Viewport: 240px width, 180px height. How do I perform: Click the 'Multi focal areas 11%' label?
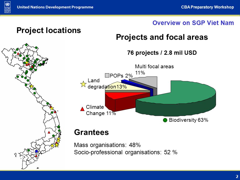pos(154,69)
